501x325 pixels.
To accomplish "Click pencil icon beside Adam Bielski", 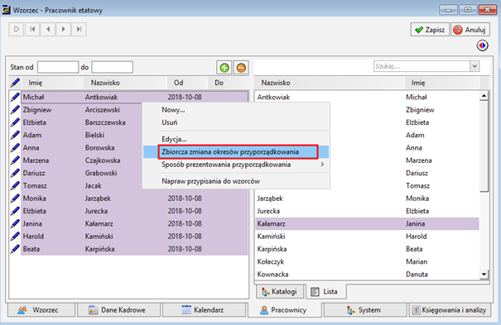I will click(15, 136).
